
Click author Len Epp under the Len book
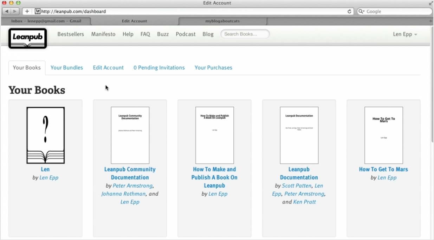tap(49, 178)
